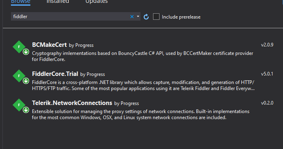This screenshot has width=283, height=149.
Task: Click the FiddlerCore.Trial package diamond icon
Action: click(x=19, y=76)
